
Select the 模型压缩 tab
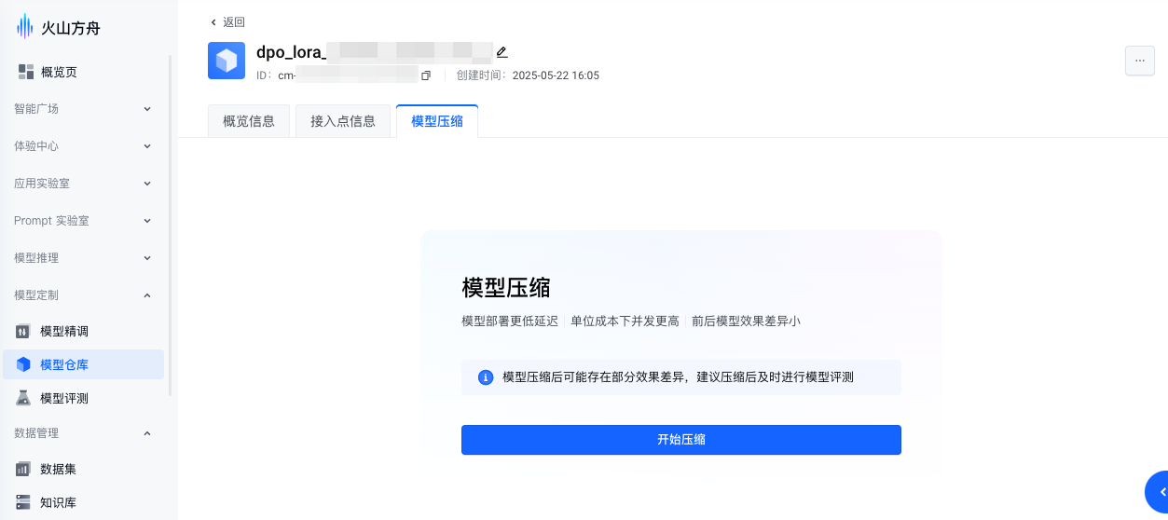[437, 121]
